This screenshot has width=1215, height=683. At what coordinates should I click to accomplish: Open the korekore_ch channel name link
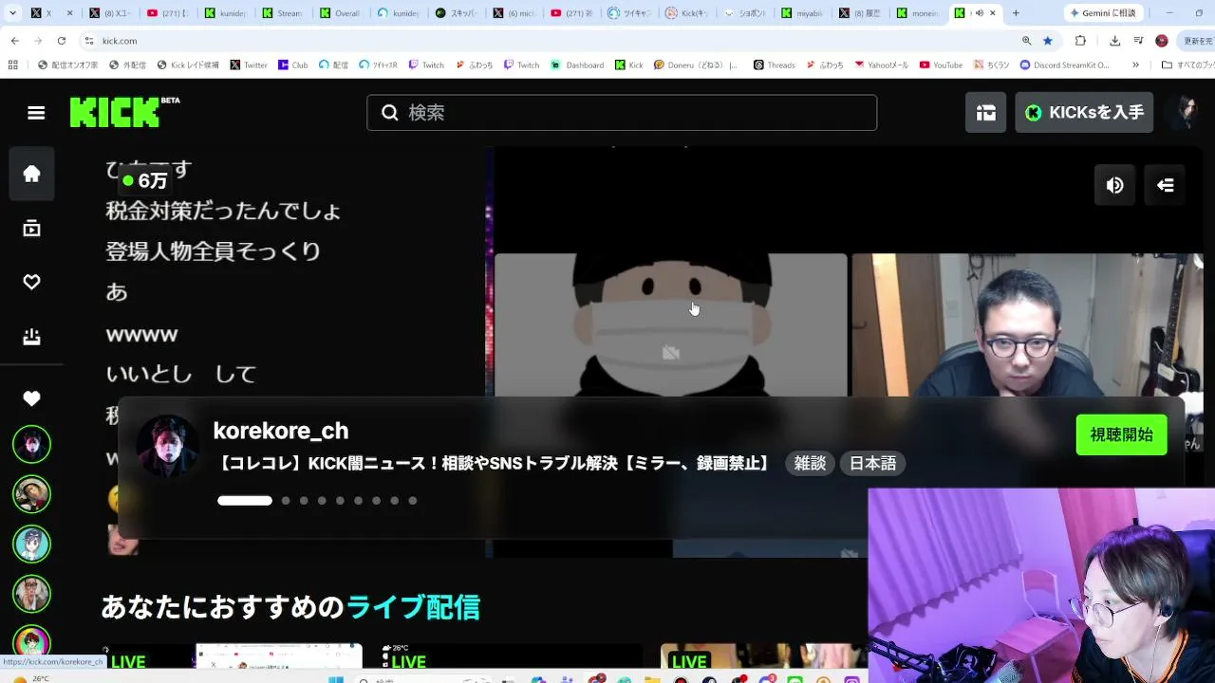281,431
